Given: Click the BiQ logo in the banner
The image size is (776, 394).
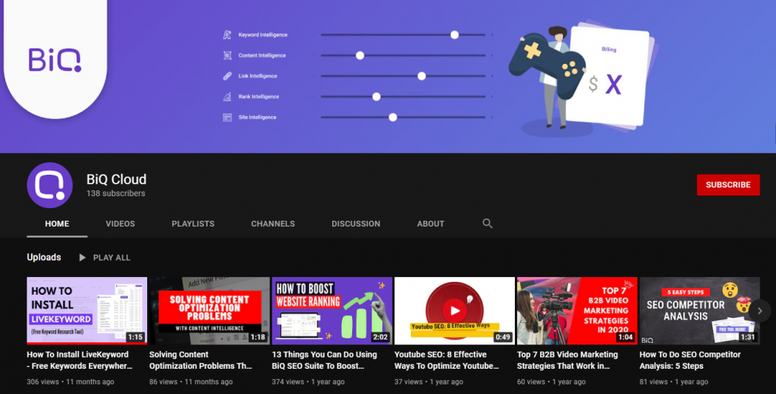Looking at the screenshot, I should pyautogui.click(x=55, y=60).
